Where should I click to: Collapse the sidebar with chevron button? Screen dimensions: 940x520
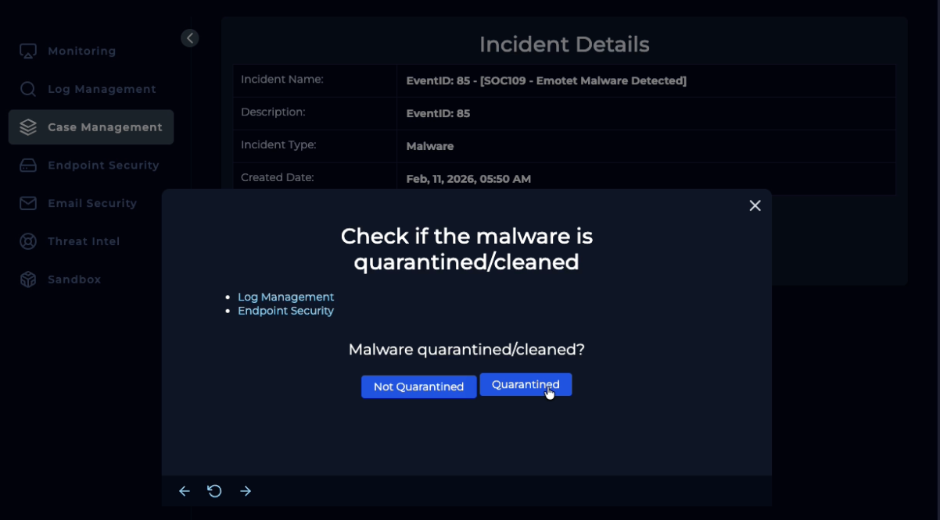(x=190, y=38)
